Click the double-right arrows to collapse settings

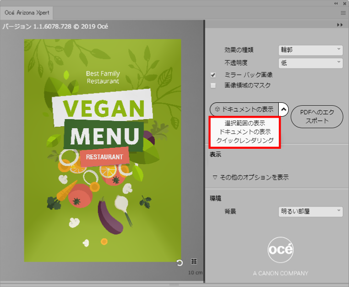click(x=340, y=25)
